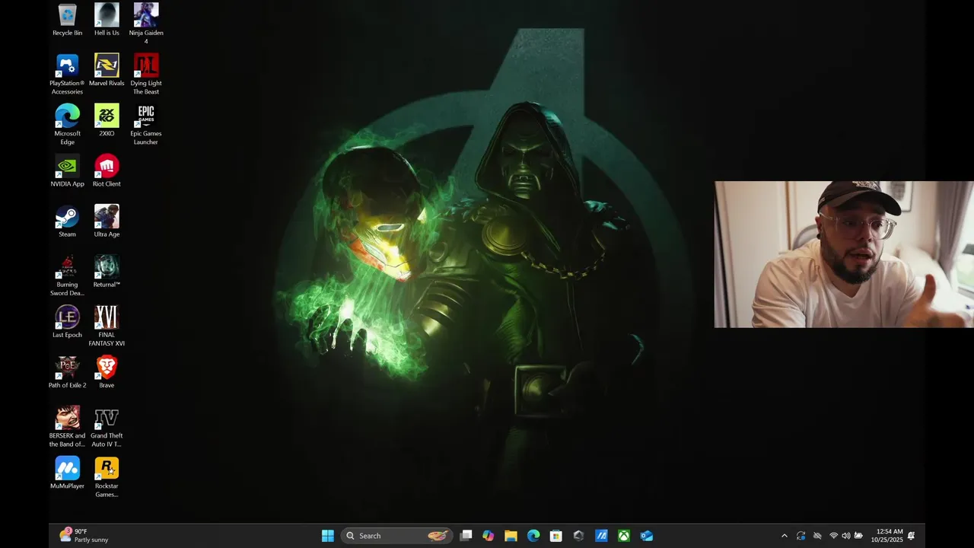Screen dimensions: 974x548
Task: Click Burning Sword Death Sun icon
Action: pos(67,276)
